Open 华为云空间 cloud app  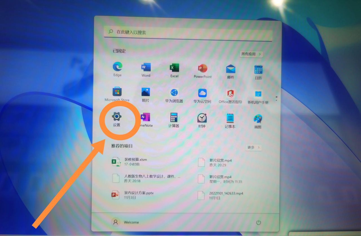point(202,96)
